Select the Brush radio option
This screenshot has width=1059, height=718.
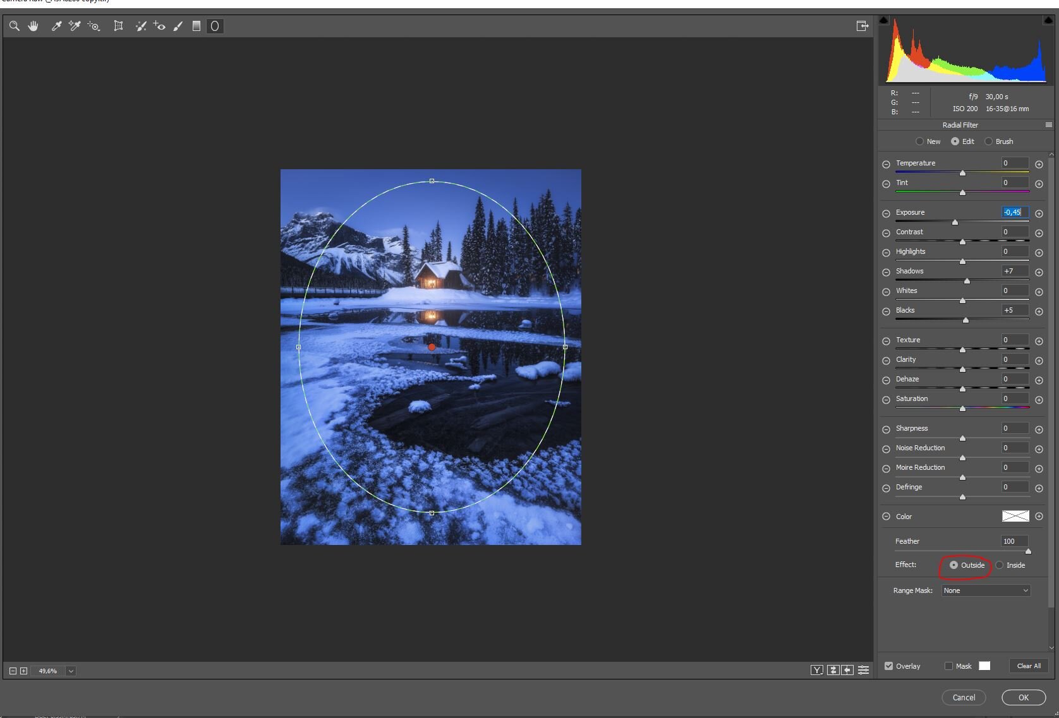988,141
